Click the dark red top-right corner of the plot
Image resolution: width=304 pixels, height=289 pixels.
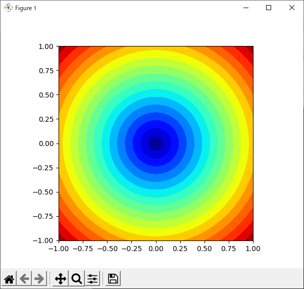click(x=250, y=49)
